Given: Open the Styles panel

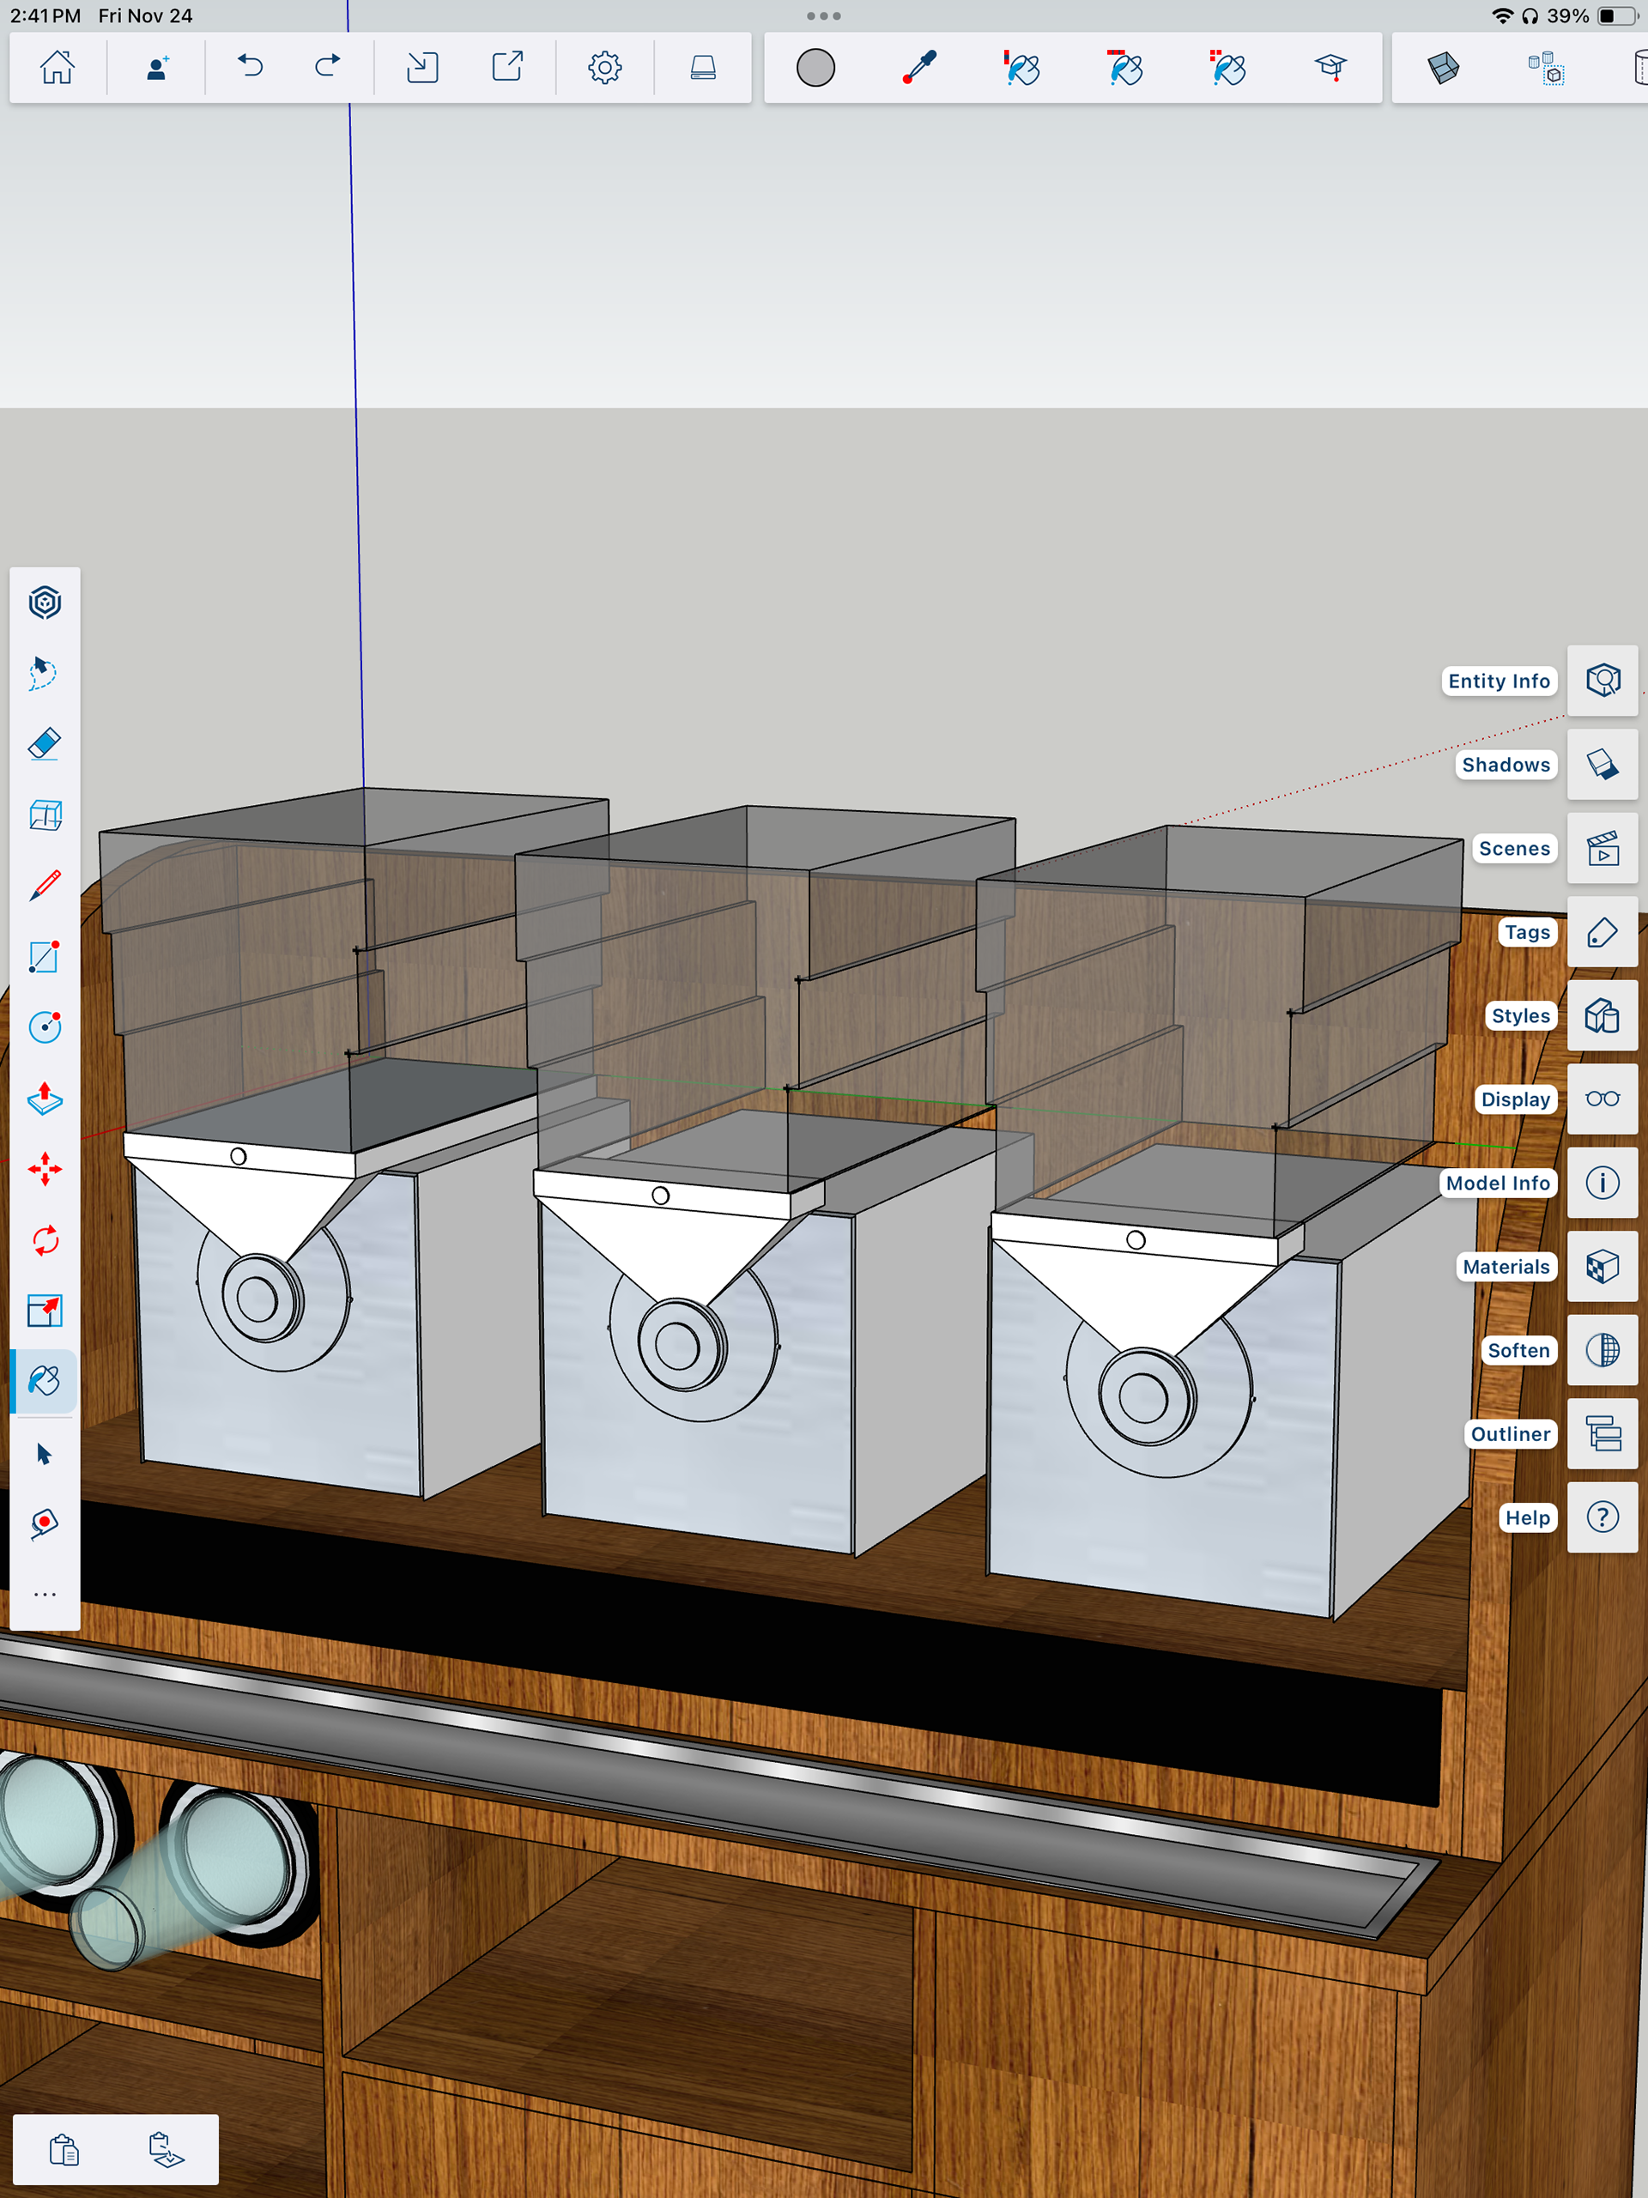Looking at the screenshot, I should click(x=1603, y=1015).
